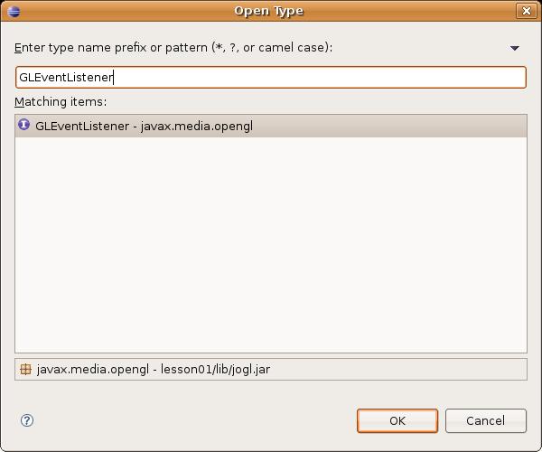Open the view menu triangle dropdown
This screenshot has width=542, height=452.
(514, 48)
